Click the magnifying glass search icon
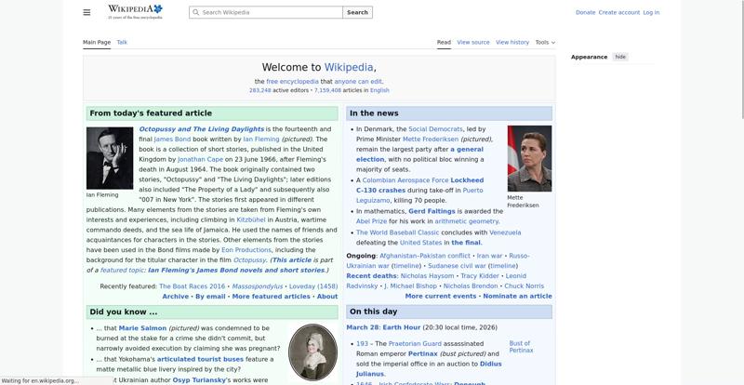Screen dimensions: 744x385 [x=195, y=13]
